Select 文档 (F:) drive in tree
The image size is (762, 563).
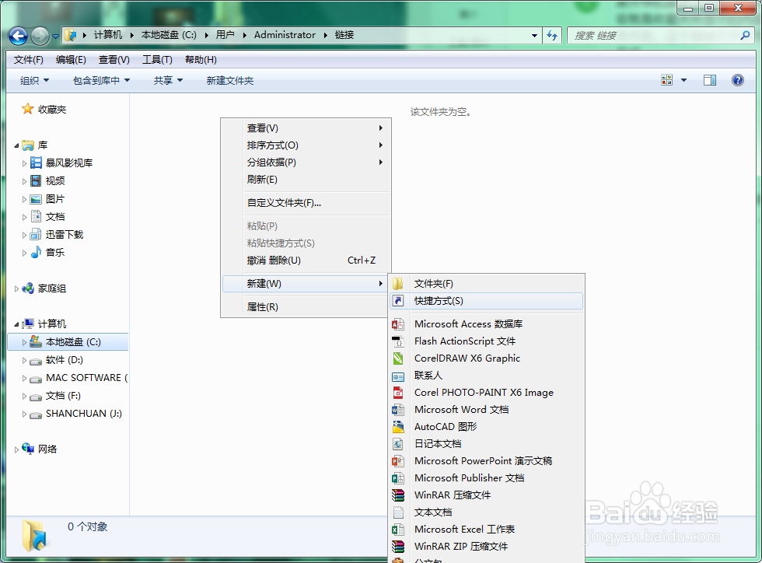pos(63,396)
